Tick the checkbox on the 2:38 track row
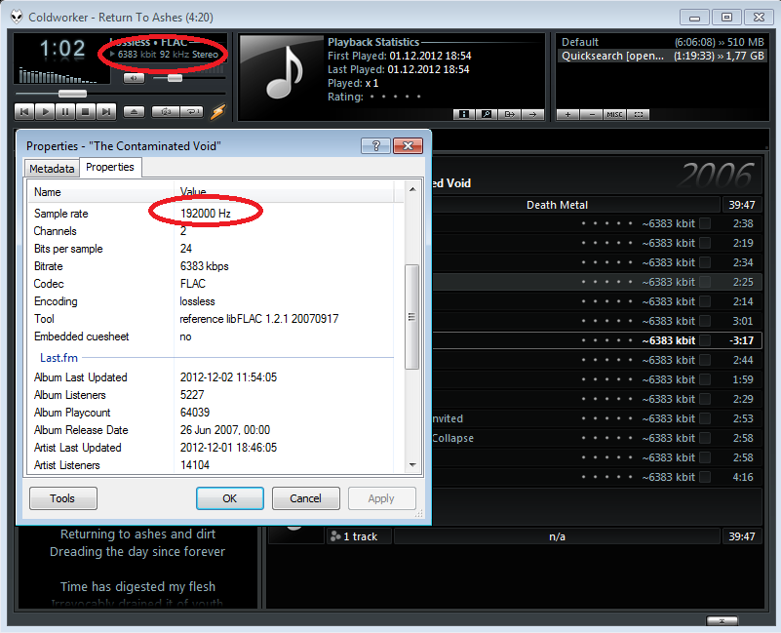 pos(705,223)
